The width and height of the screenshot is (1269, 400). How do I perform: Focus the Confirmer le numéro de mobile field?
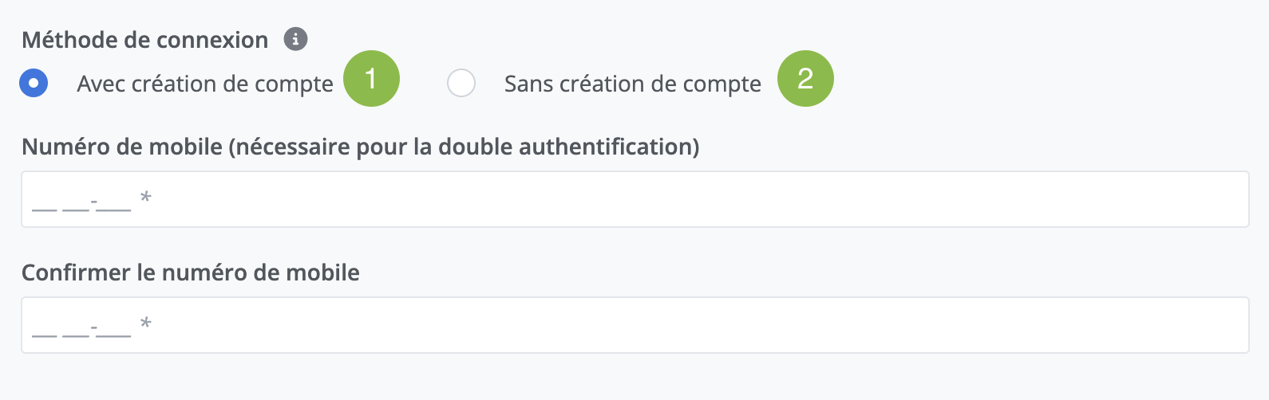pos(634,325)
